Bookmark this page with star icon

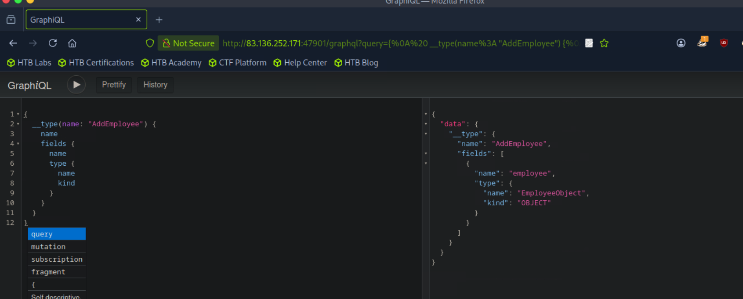604,43
